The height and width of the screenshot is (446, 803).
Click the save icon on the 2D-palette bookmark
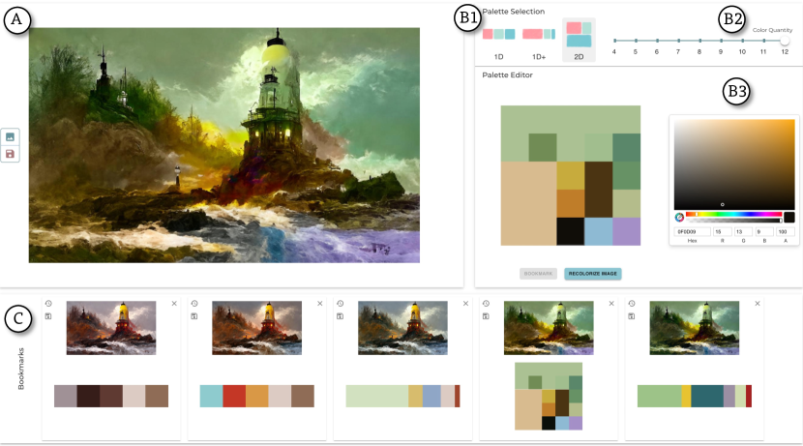[x=486, y=316]
